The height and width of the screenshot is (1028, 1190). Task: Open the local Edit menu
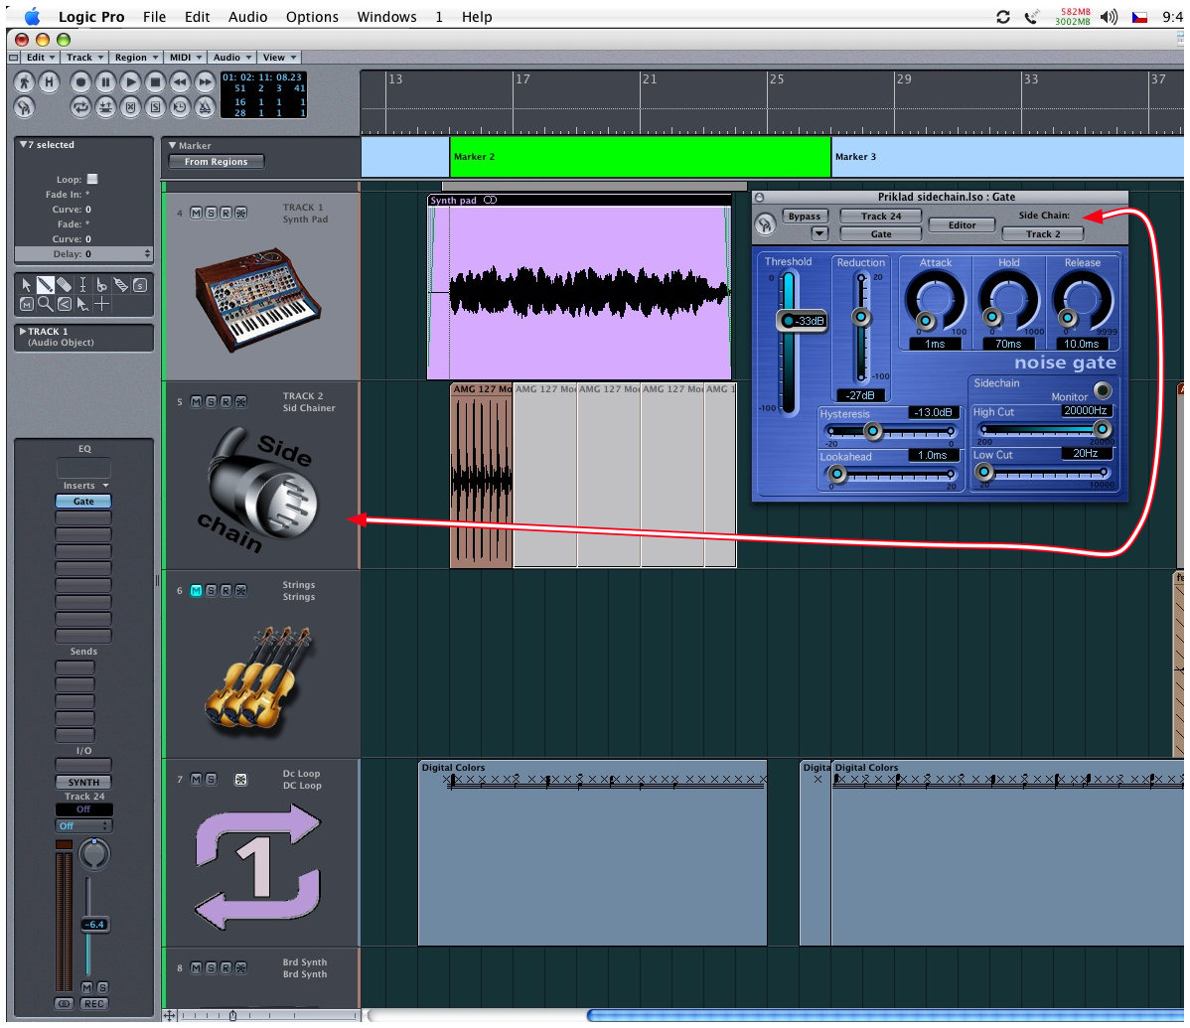click(x=40, y=58)
